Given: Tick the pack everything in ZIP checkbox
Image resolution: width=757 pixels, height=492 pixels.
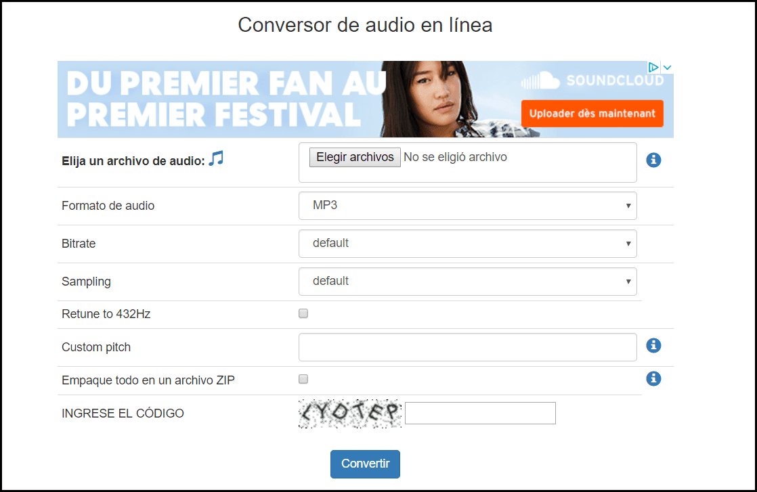Looking at the screenshot, I should tap(303, 379).
